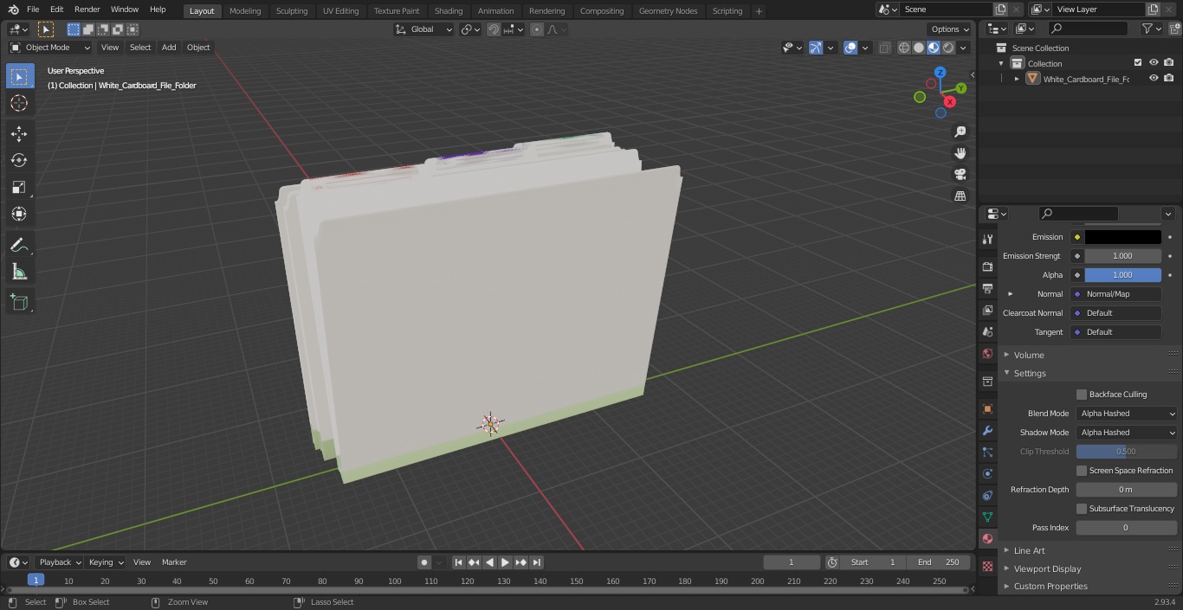Image resolution: width=1183 pixels, height=610 pixels.
Task: Expand Line Art panel
Action: pos(1029,550)
